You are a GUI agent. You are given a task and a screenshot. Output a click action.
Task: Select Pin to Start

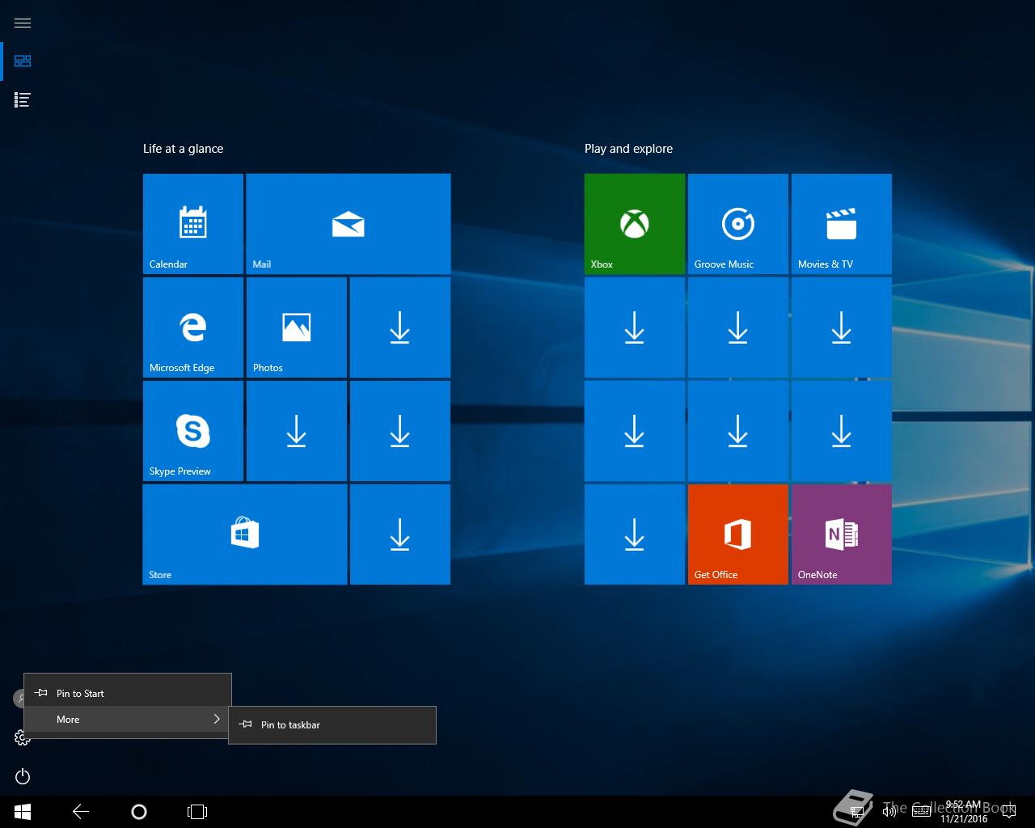pos(81,693)
